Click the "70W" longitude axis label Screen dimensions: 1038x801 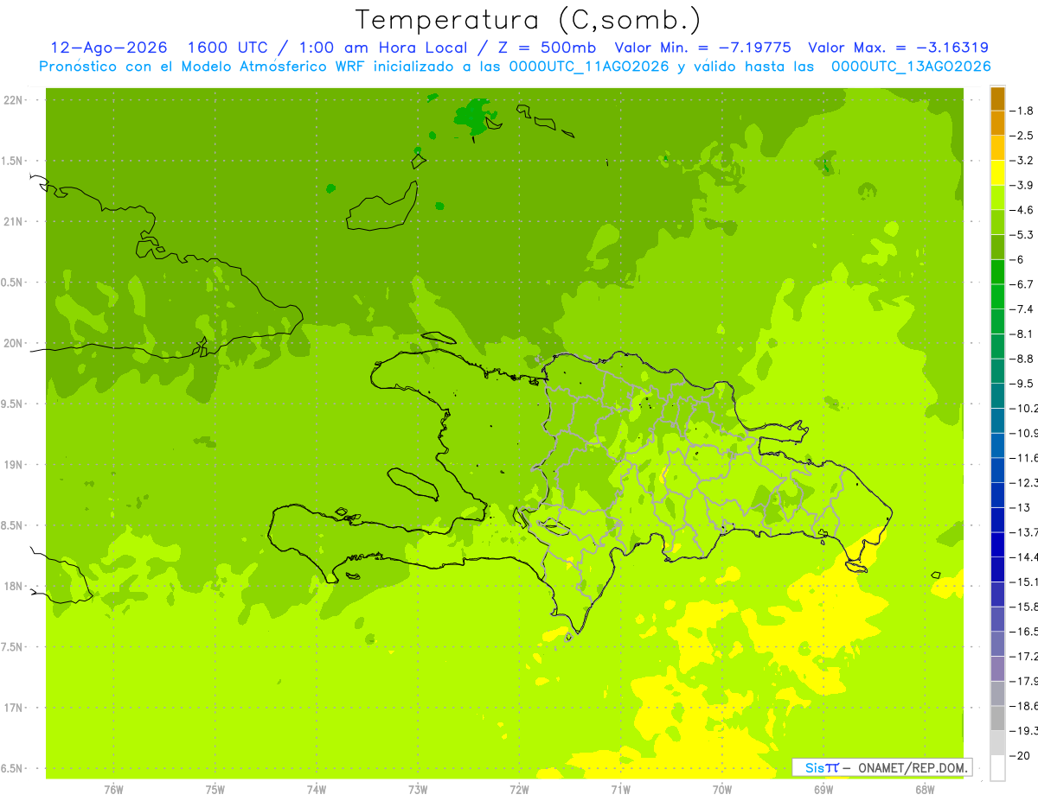coord(721,790)
